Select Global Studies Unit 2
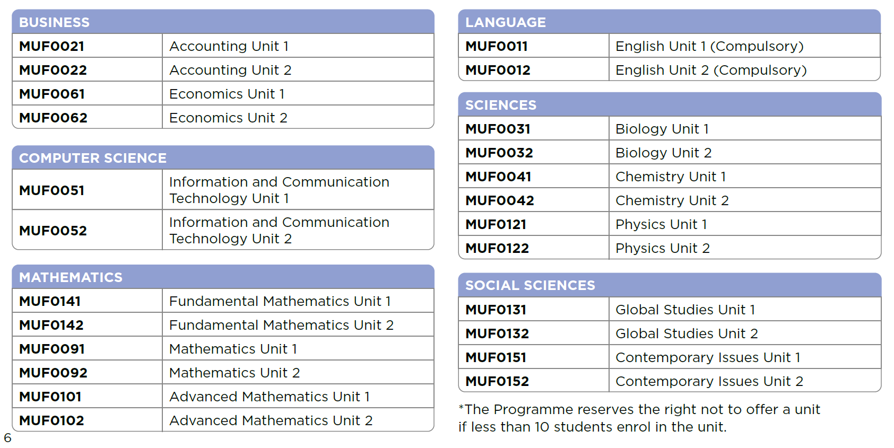This screenshot has width=894, height=448. pos(686,333)
